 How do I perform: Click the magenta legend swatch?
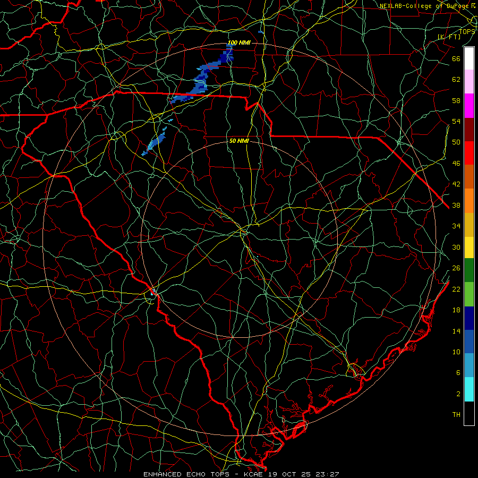tap(469, 106)
